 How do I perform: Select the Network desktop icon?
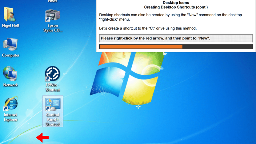(10, 74)
